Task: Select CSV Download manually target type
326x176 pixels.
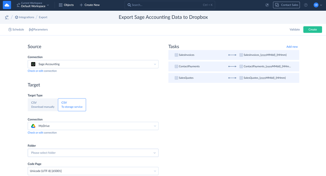Action: [x=43, y=104]
